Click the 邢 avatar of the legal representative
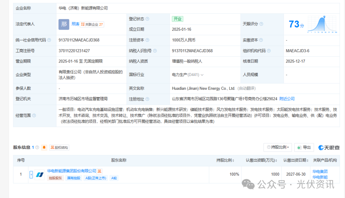The image size is (345, 198). 64,24
